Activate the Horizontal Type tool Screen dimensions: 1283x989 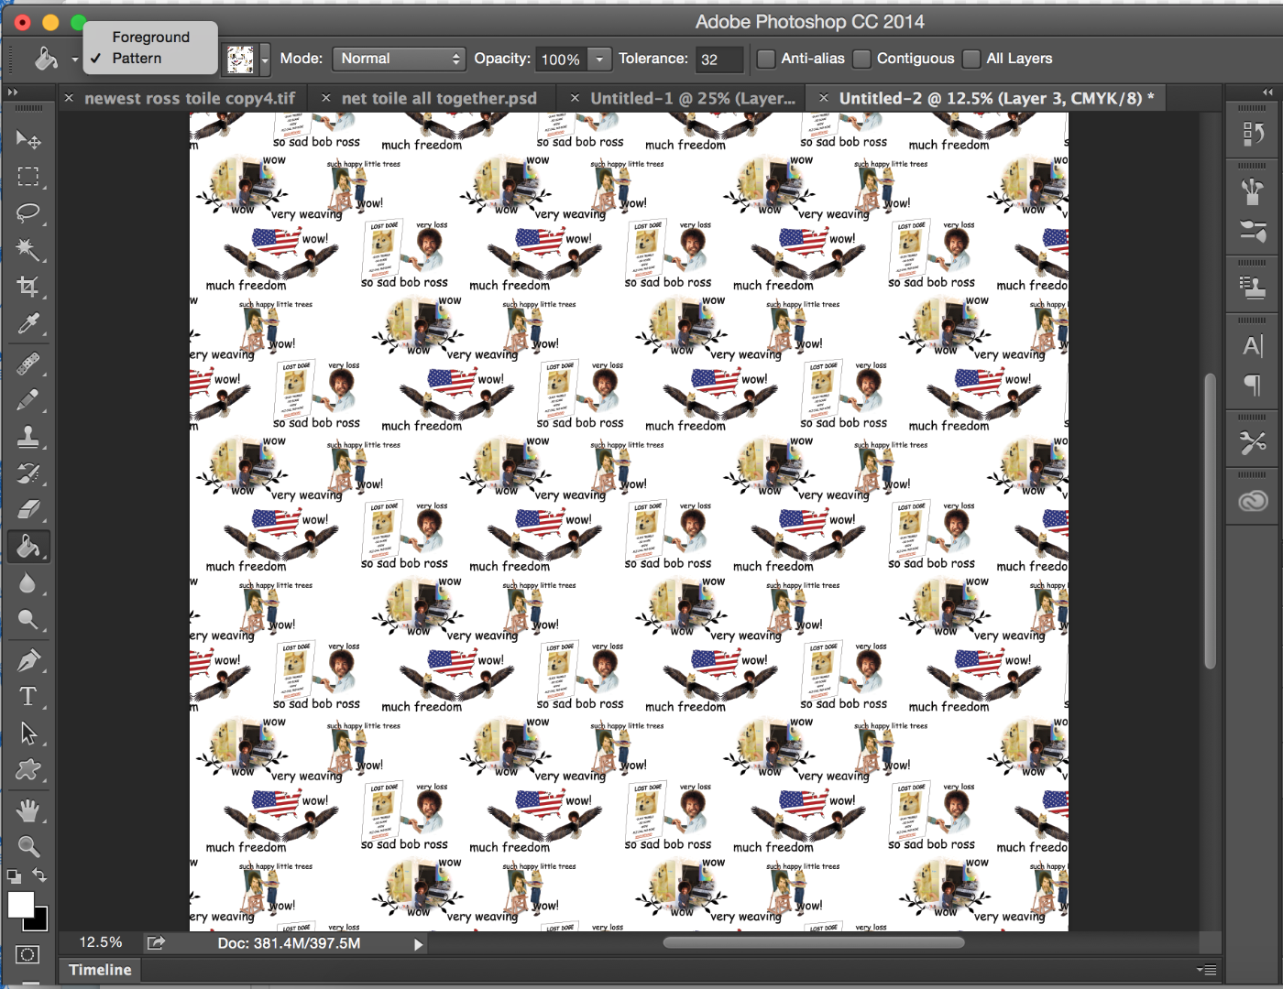[28, 697]
